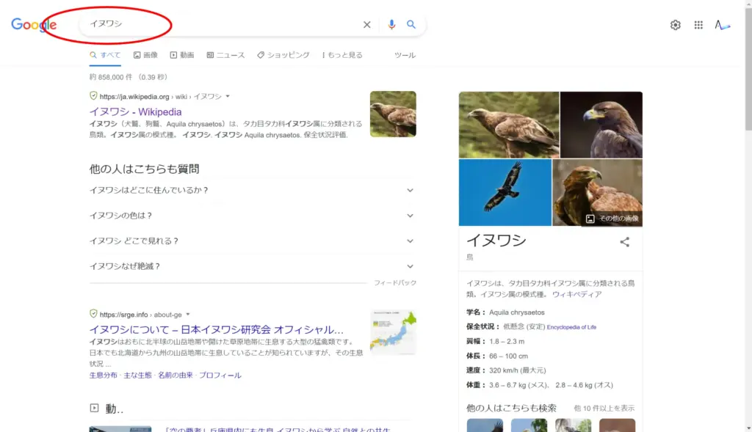
Task: Open the 生息分布 sitelink
Action: (103, 375)
